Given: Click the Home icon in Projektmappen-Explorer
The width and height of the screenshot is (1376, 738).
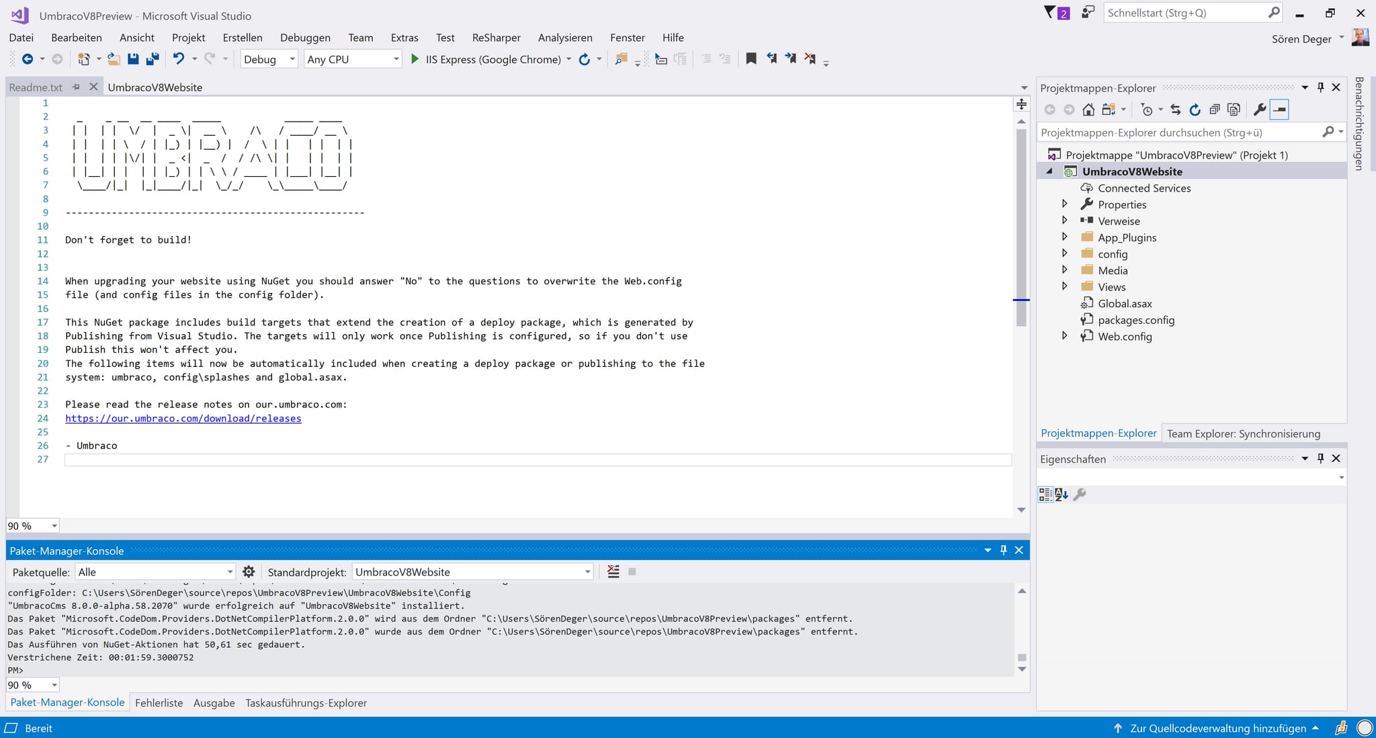Looking at the screenshot, I should point(1088,110).
